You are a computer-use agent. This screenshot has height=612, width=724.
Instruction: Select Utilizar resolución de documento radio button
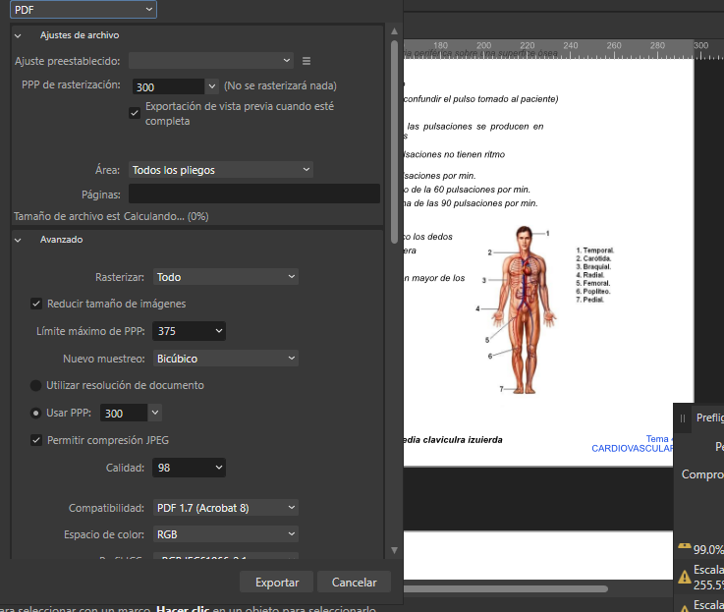tap(36, 385)
